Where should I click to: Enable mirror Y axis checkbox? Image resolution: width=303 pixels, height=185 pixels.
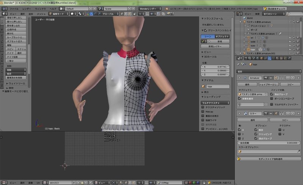pyautogui.click(x=239, y=134)
